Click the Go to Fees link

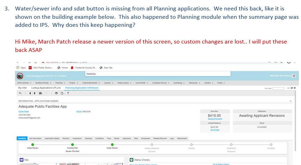tap(215, 130)
